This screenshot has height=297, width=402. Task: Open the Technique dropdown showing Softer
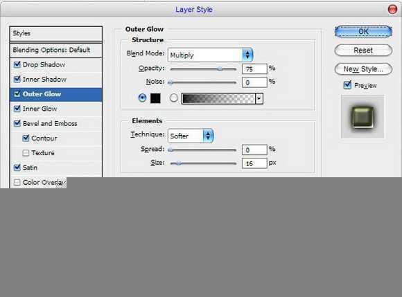click(191, 136)
